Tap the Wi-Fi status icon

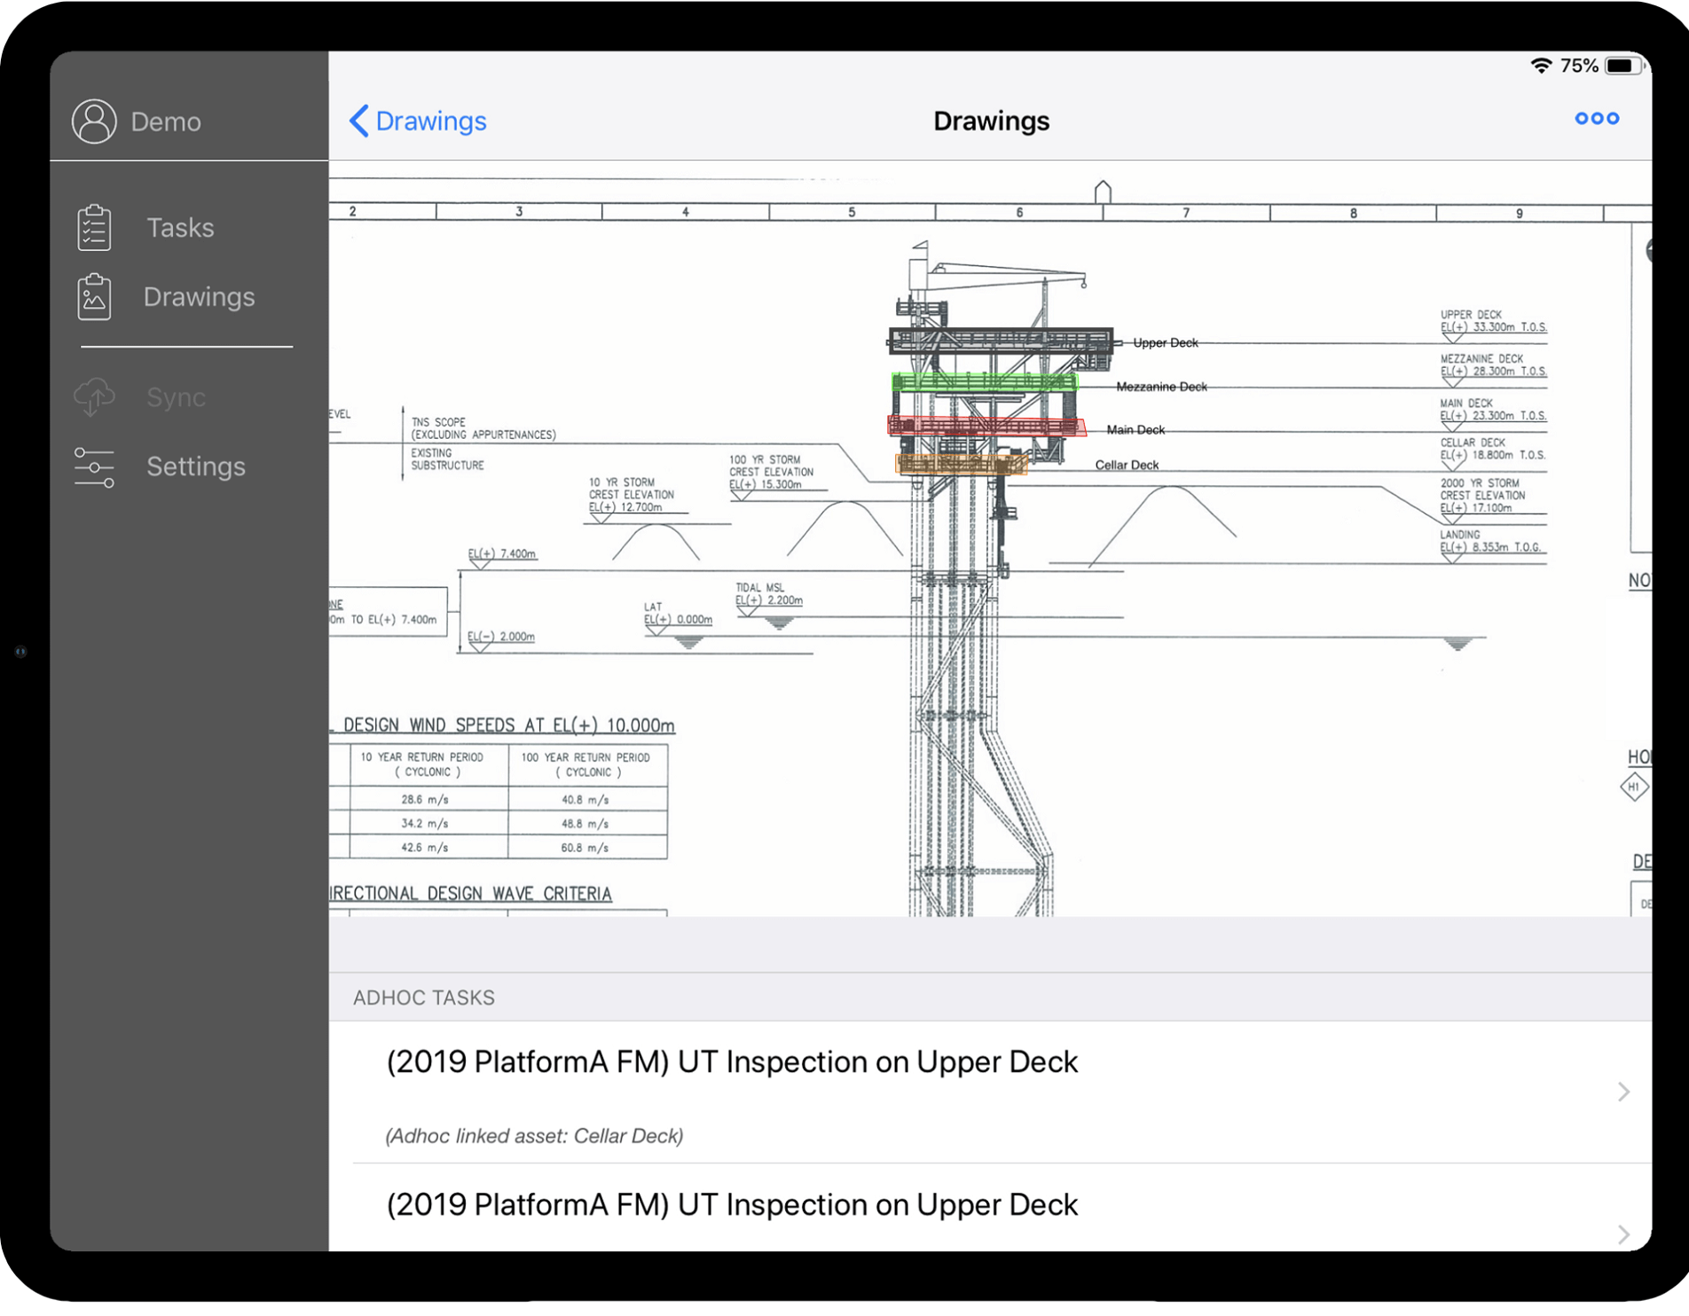point(1541,66)
